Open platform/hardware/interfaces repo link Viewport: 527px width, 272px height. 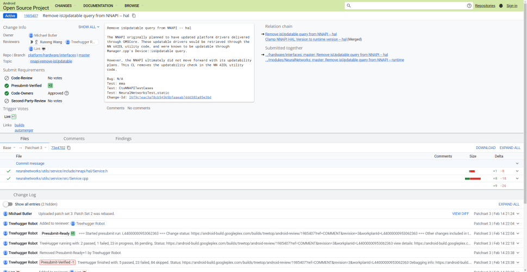52,55
